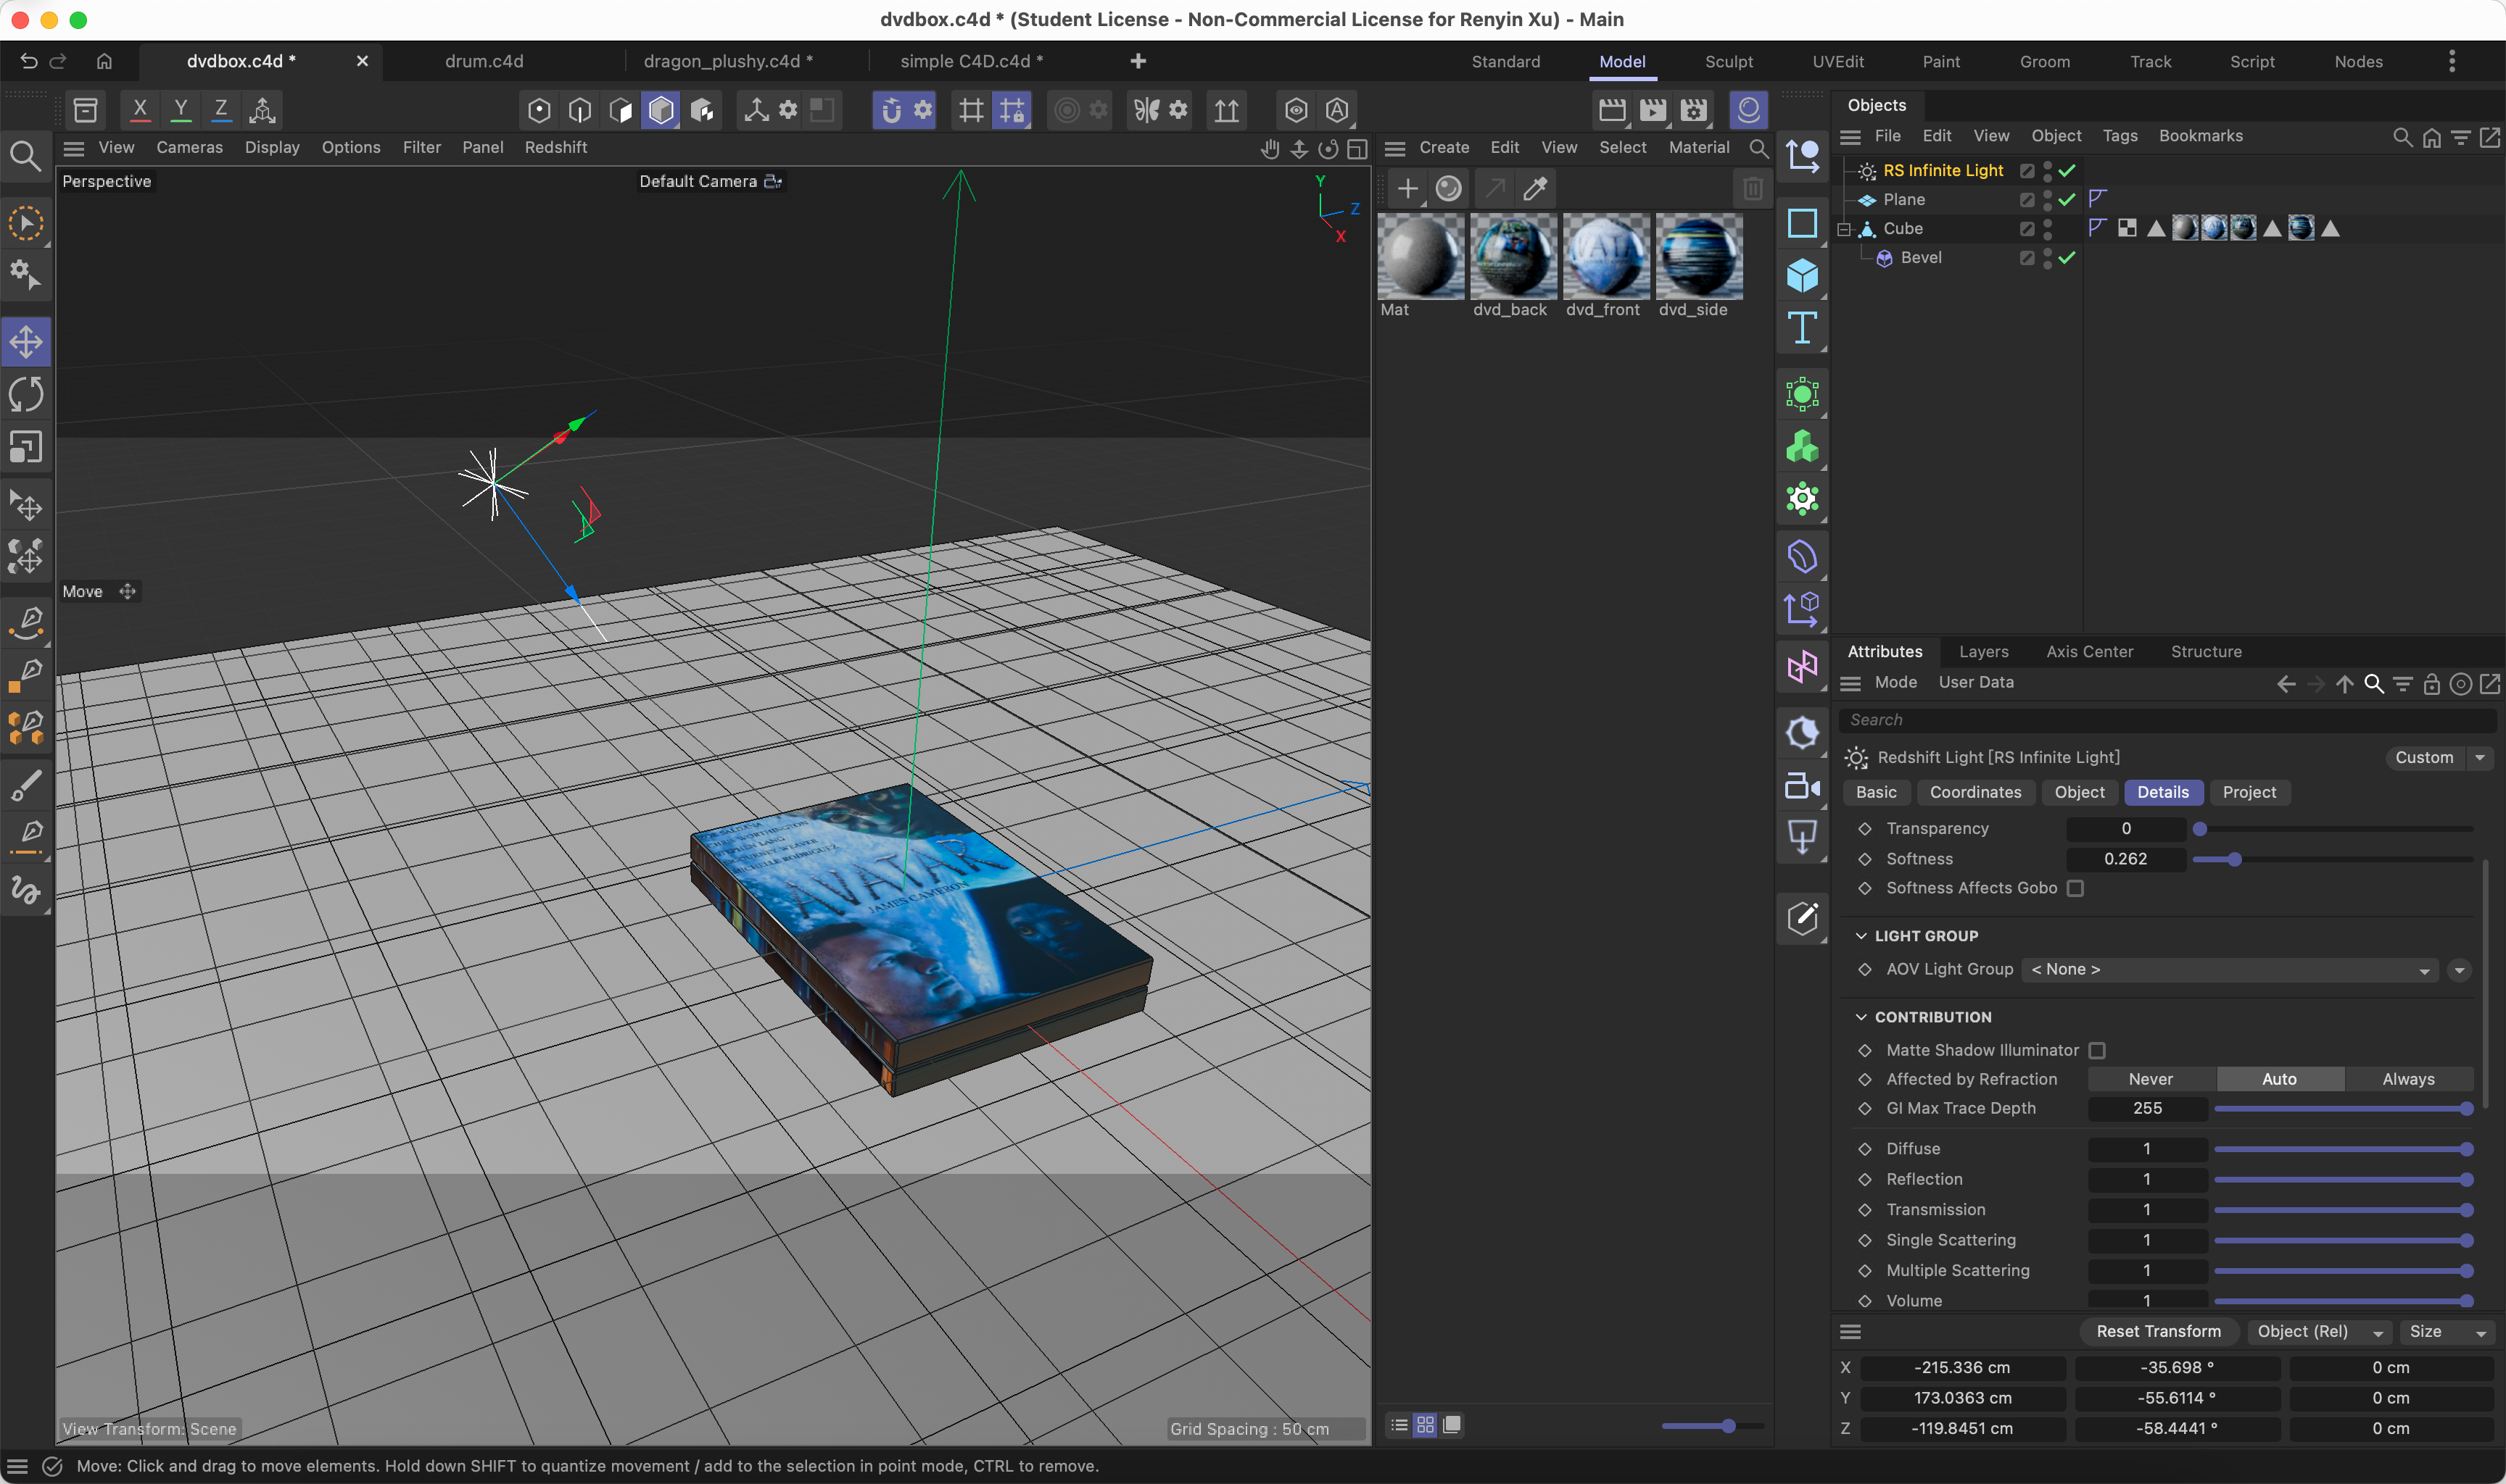Viewport: 2506px width, 1484px height.
Task: Select the Scale tool
Action: click(x=27, y=447)
